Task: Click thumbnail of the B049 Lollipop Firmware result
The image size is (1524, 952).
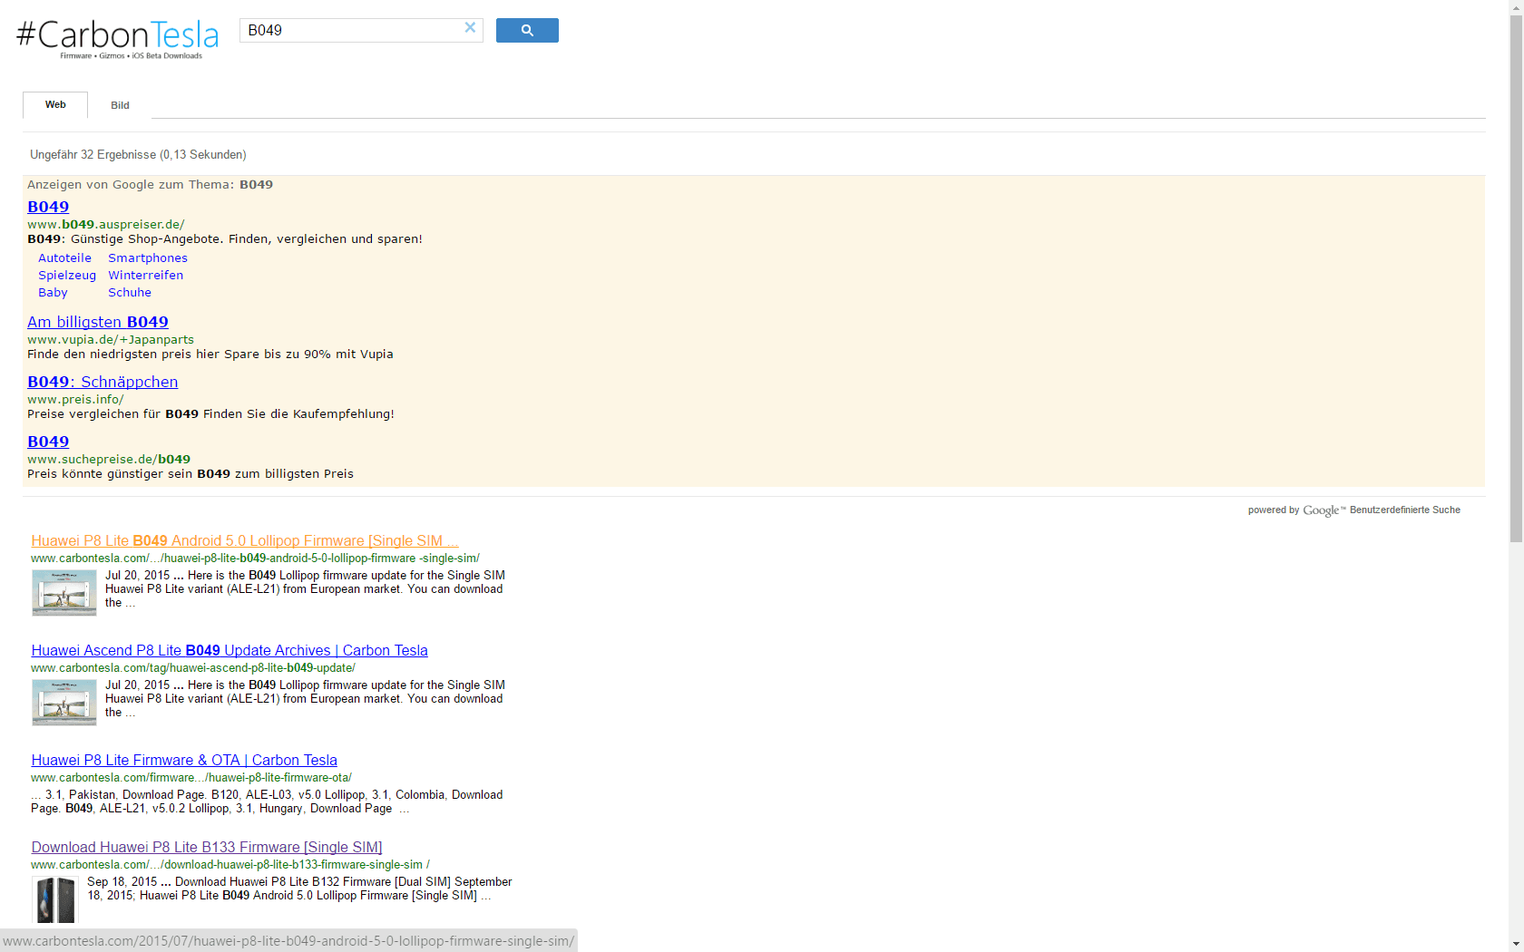Action: (x=64, y=593)
